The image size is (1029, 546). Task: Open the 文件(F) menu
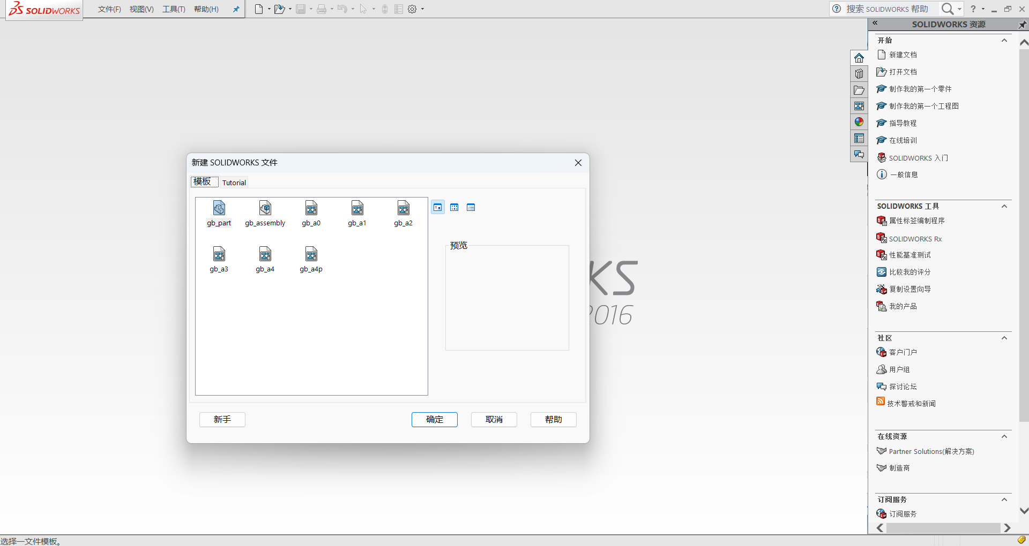click(x=109, y=9)
